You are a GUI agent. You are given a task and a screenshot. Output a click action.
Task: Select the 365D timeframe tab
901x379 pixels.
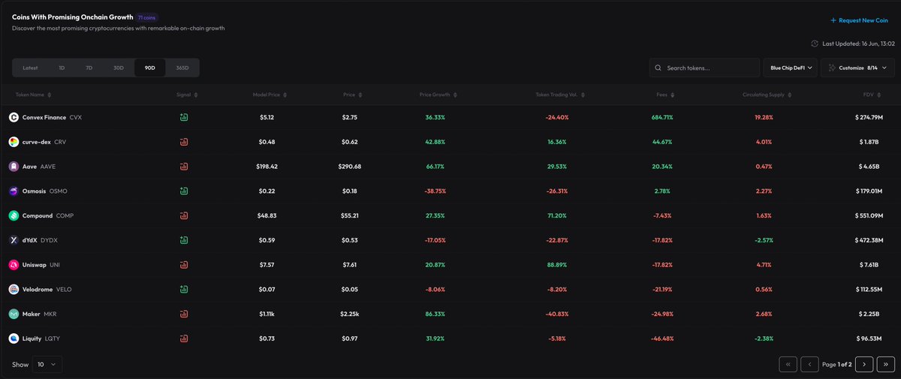(x=182, y=68)
